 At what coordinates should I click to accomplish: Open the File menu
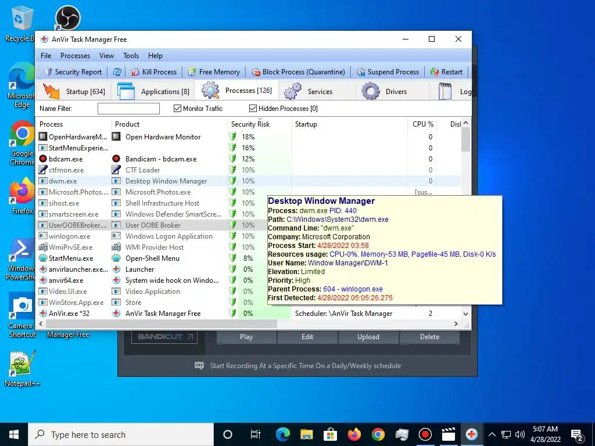pyautogui.click(x=46, y=55)
